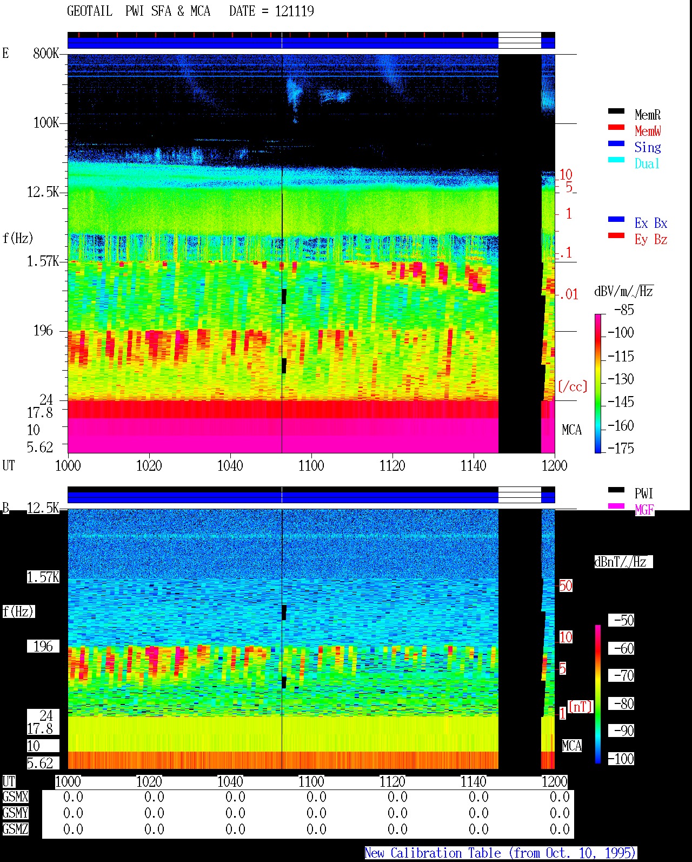
Task: Click the red swatch beside Ey Bz
Action: [x=616, y=235]
